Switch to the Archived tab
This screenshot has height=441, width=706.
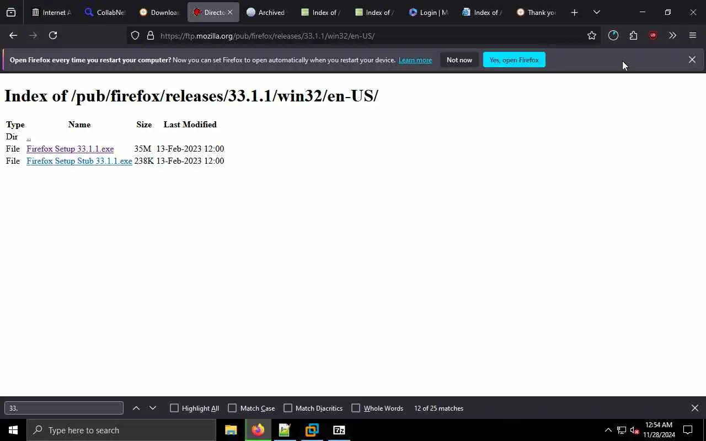[266, 12]
